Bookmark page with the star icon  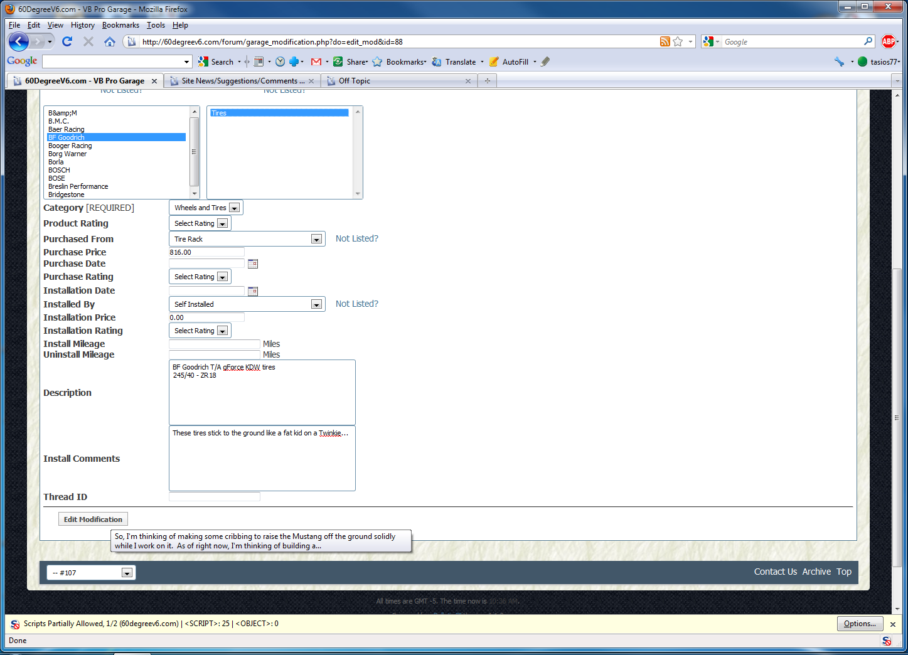point(678,42)
